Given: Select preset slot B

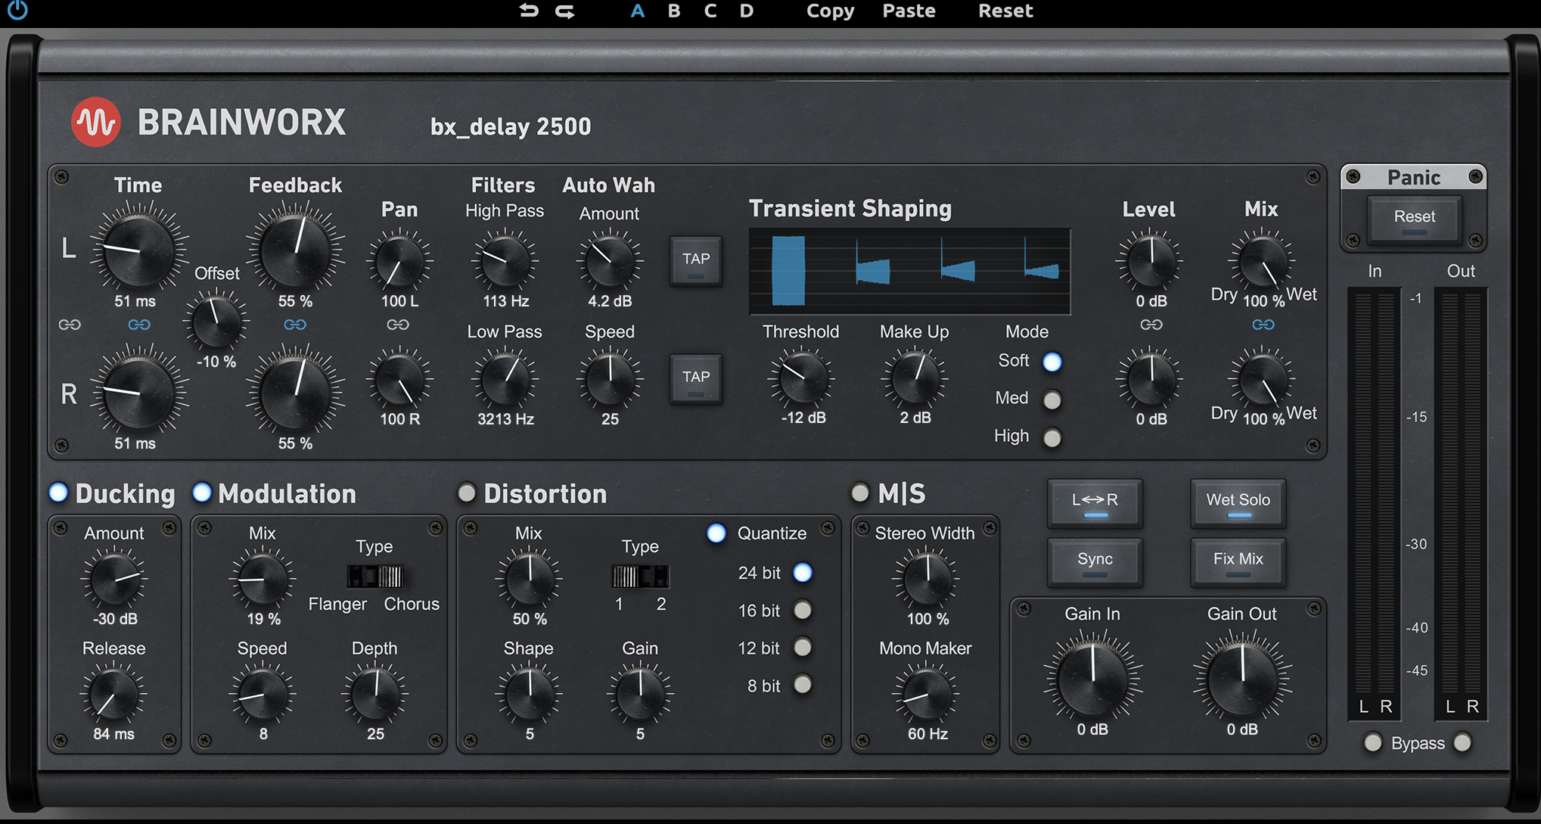Looking at the screenshot, I should [674, 11].
